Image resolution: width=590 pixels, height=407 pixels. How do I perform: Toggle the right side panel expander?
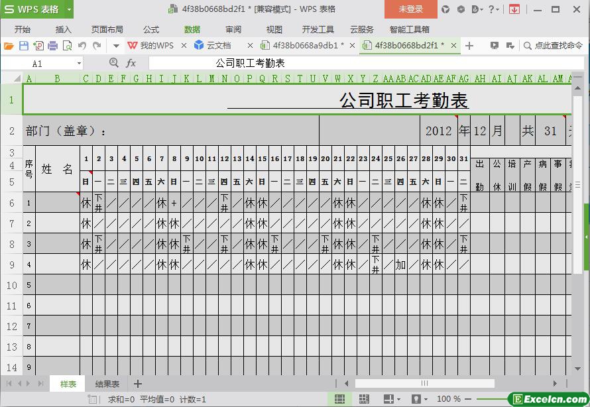[586, 237]
